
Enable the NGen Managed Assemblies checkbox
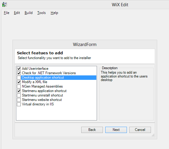pos(19,86)
